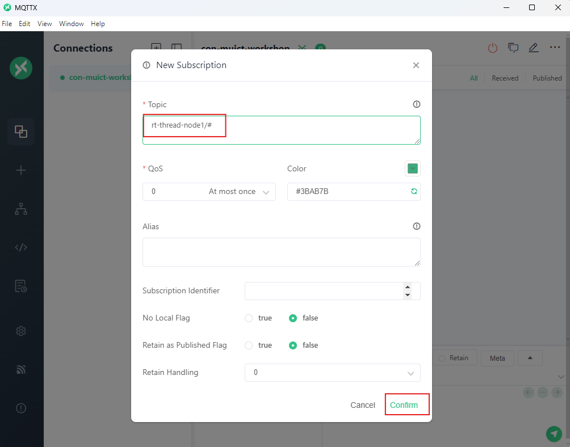Click the Alias text field
Image resolution: width=570 pixels, height=447 pixels.
point(281,252)
